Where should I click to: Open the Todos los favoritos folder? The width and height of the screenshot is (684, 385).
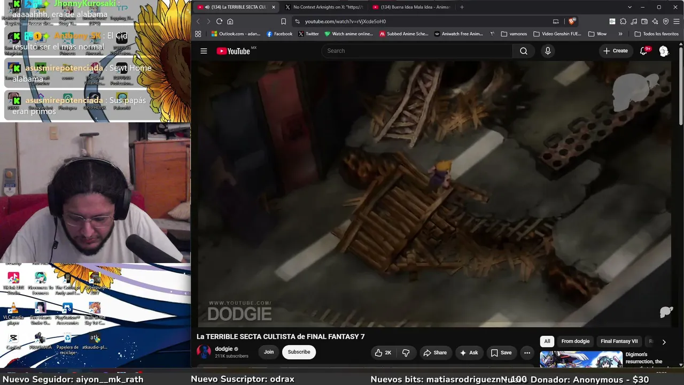click(657, 34)
